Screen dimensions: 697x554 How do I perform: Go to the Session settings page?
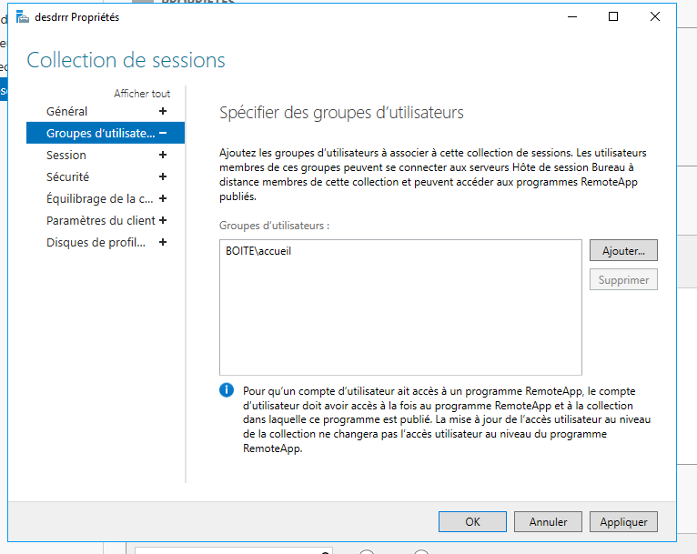coord(66,155)
